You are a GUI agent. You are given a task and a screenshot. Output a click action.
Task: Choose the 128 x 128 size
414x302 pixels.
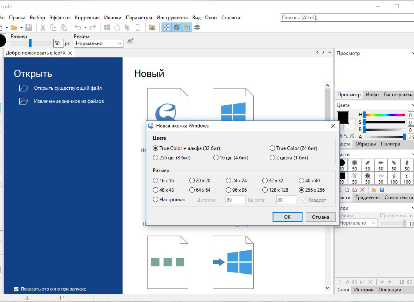[x=275, y=190]
